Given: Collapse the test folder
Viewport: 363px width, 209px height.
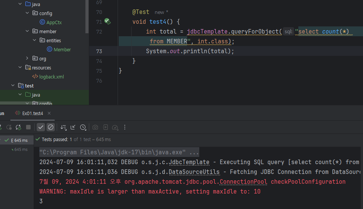Looking at the screenshot, I should [13, 85].
